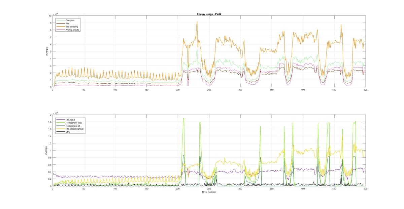Click x-axis tick '500' on the upper plot
Image resolution: width=404 pixels, height=209 pixels.
365,90
